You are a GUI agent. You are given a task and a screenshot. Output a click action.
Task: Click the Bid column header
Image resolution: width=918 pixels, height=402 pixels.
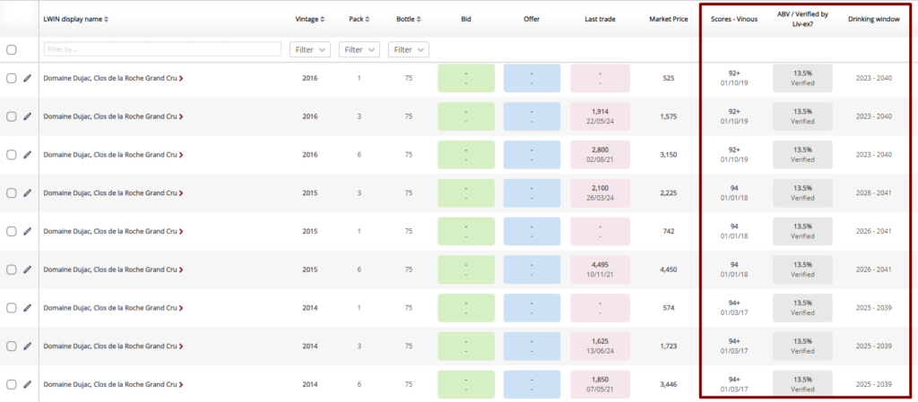coord(466,20)
